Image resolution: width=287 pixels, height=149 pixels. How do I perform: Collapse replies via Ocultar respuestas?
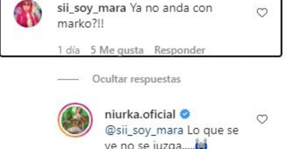coord(136,79)
